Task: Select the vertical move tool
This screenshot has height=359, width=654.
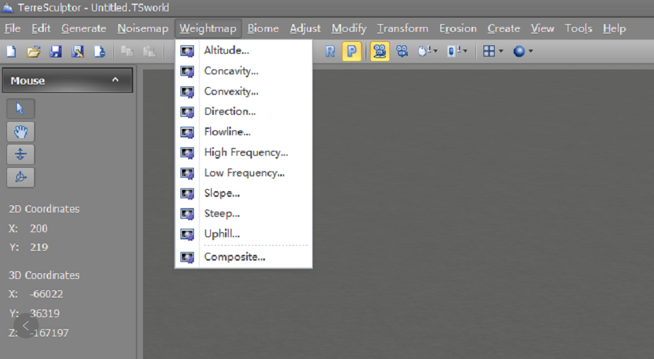Action: pyautogui.click(x=21, y=154)
